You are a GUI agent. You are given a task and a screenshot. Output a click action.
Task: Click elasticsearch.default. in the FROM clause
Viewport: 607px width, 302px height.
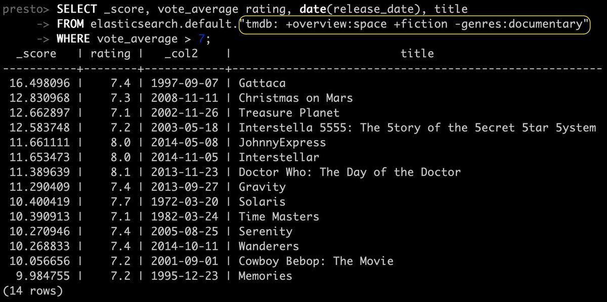[164, 24]
